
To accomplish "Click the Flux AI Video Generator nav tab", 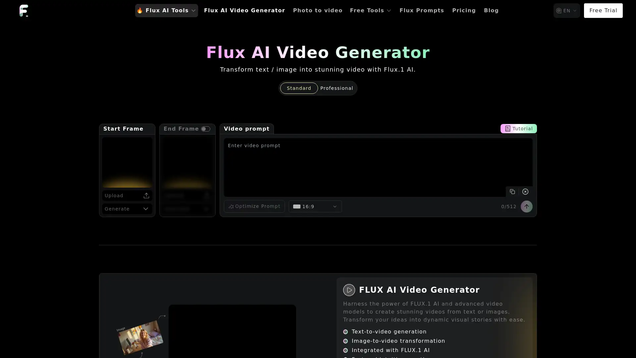I will [244, 10].
